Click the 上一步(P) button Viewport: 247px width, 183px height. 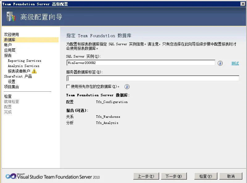coord(146,176)
